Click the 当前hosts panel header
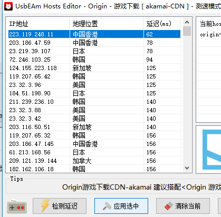The image size is (221, 217). tap(210, 24)
